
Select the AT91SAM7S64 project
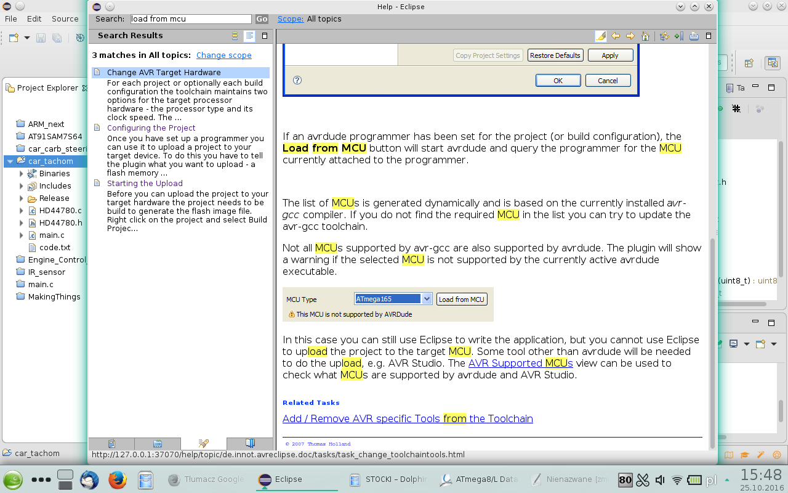(x=55, y=137)
